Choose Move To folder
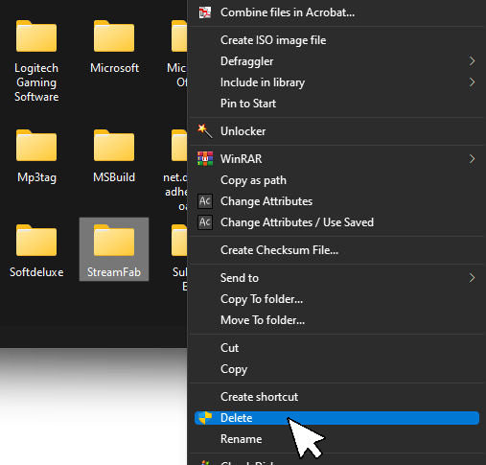The image size is (486, 465). (336, 320)
